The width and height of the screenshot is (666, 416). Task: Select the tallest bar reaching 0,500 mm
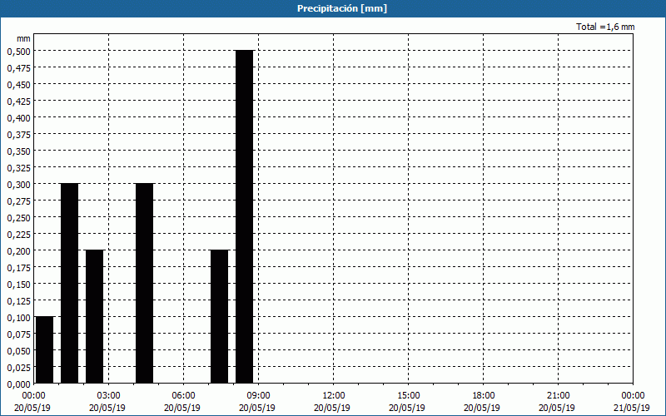244,217
